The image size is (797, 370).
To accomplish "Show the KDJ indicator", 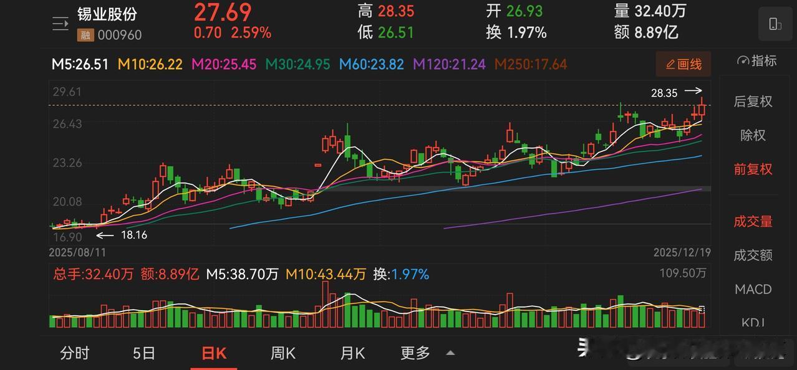I will [x=753, y=322].
